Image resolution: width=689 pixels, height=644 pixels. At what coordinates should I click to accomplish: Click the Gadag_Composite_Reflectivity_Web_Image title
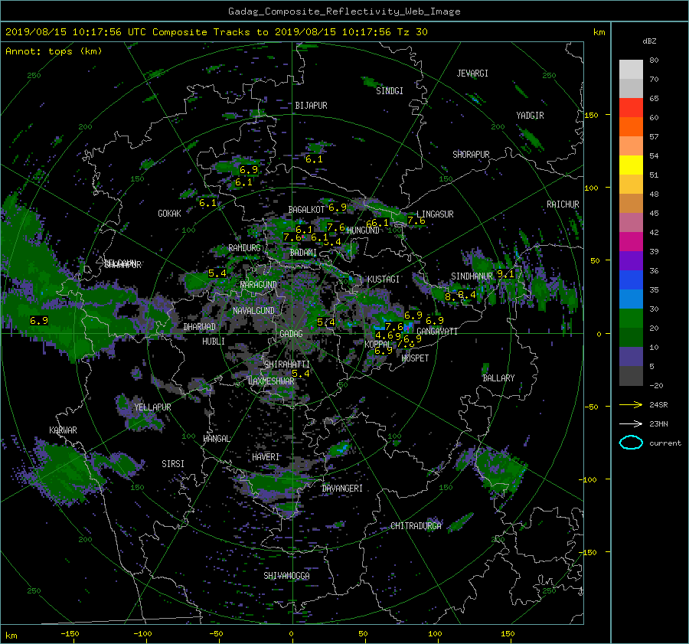(344, 11)
